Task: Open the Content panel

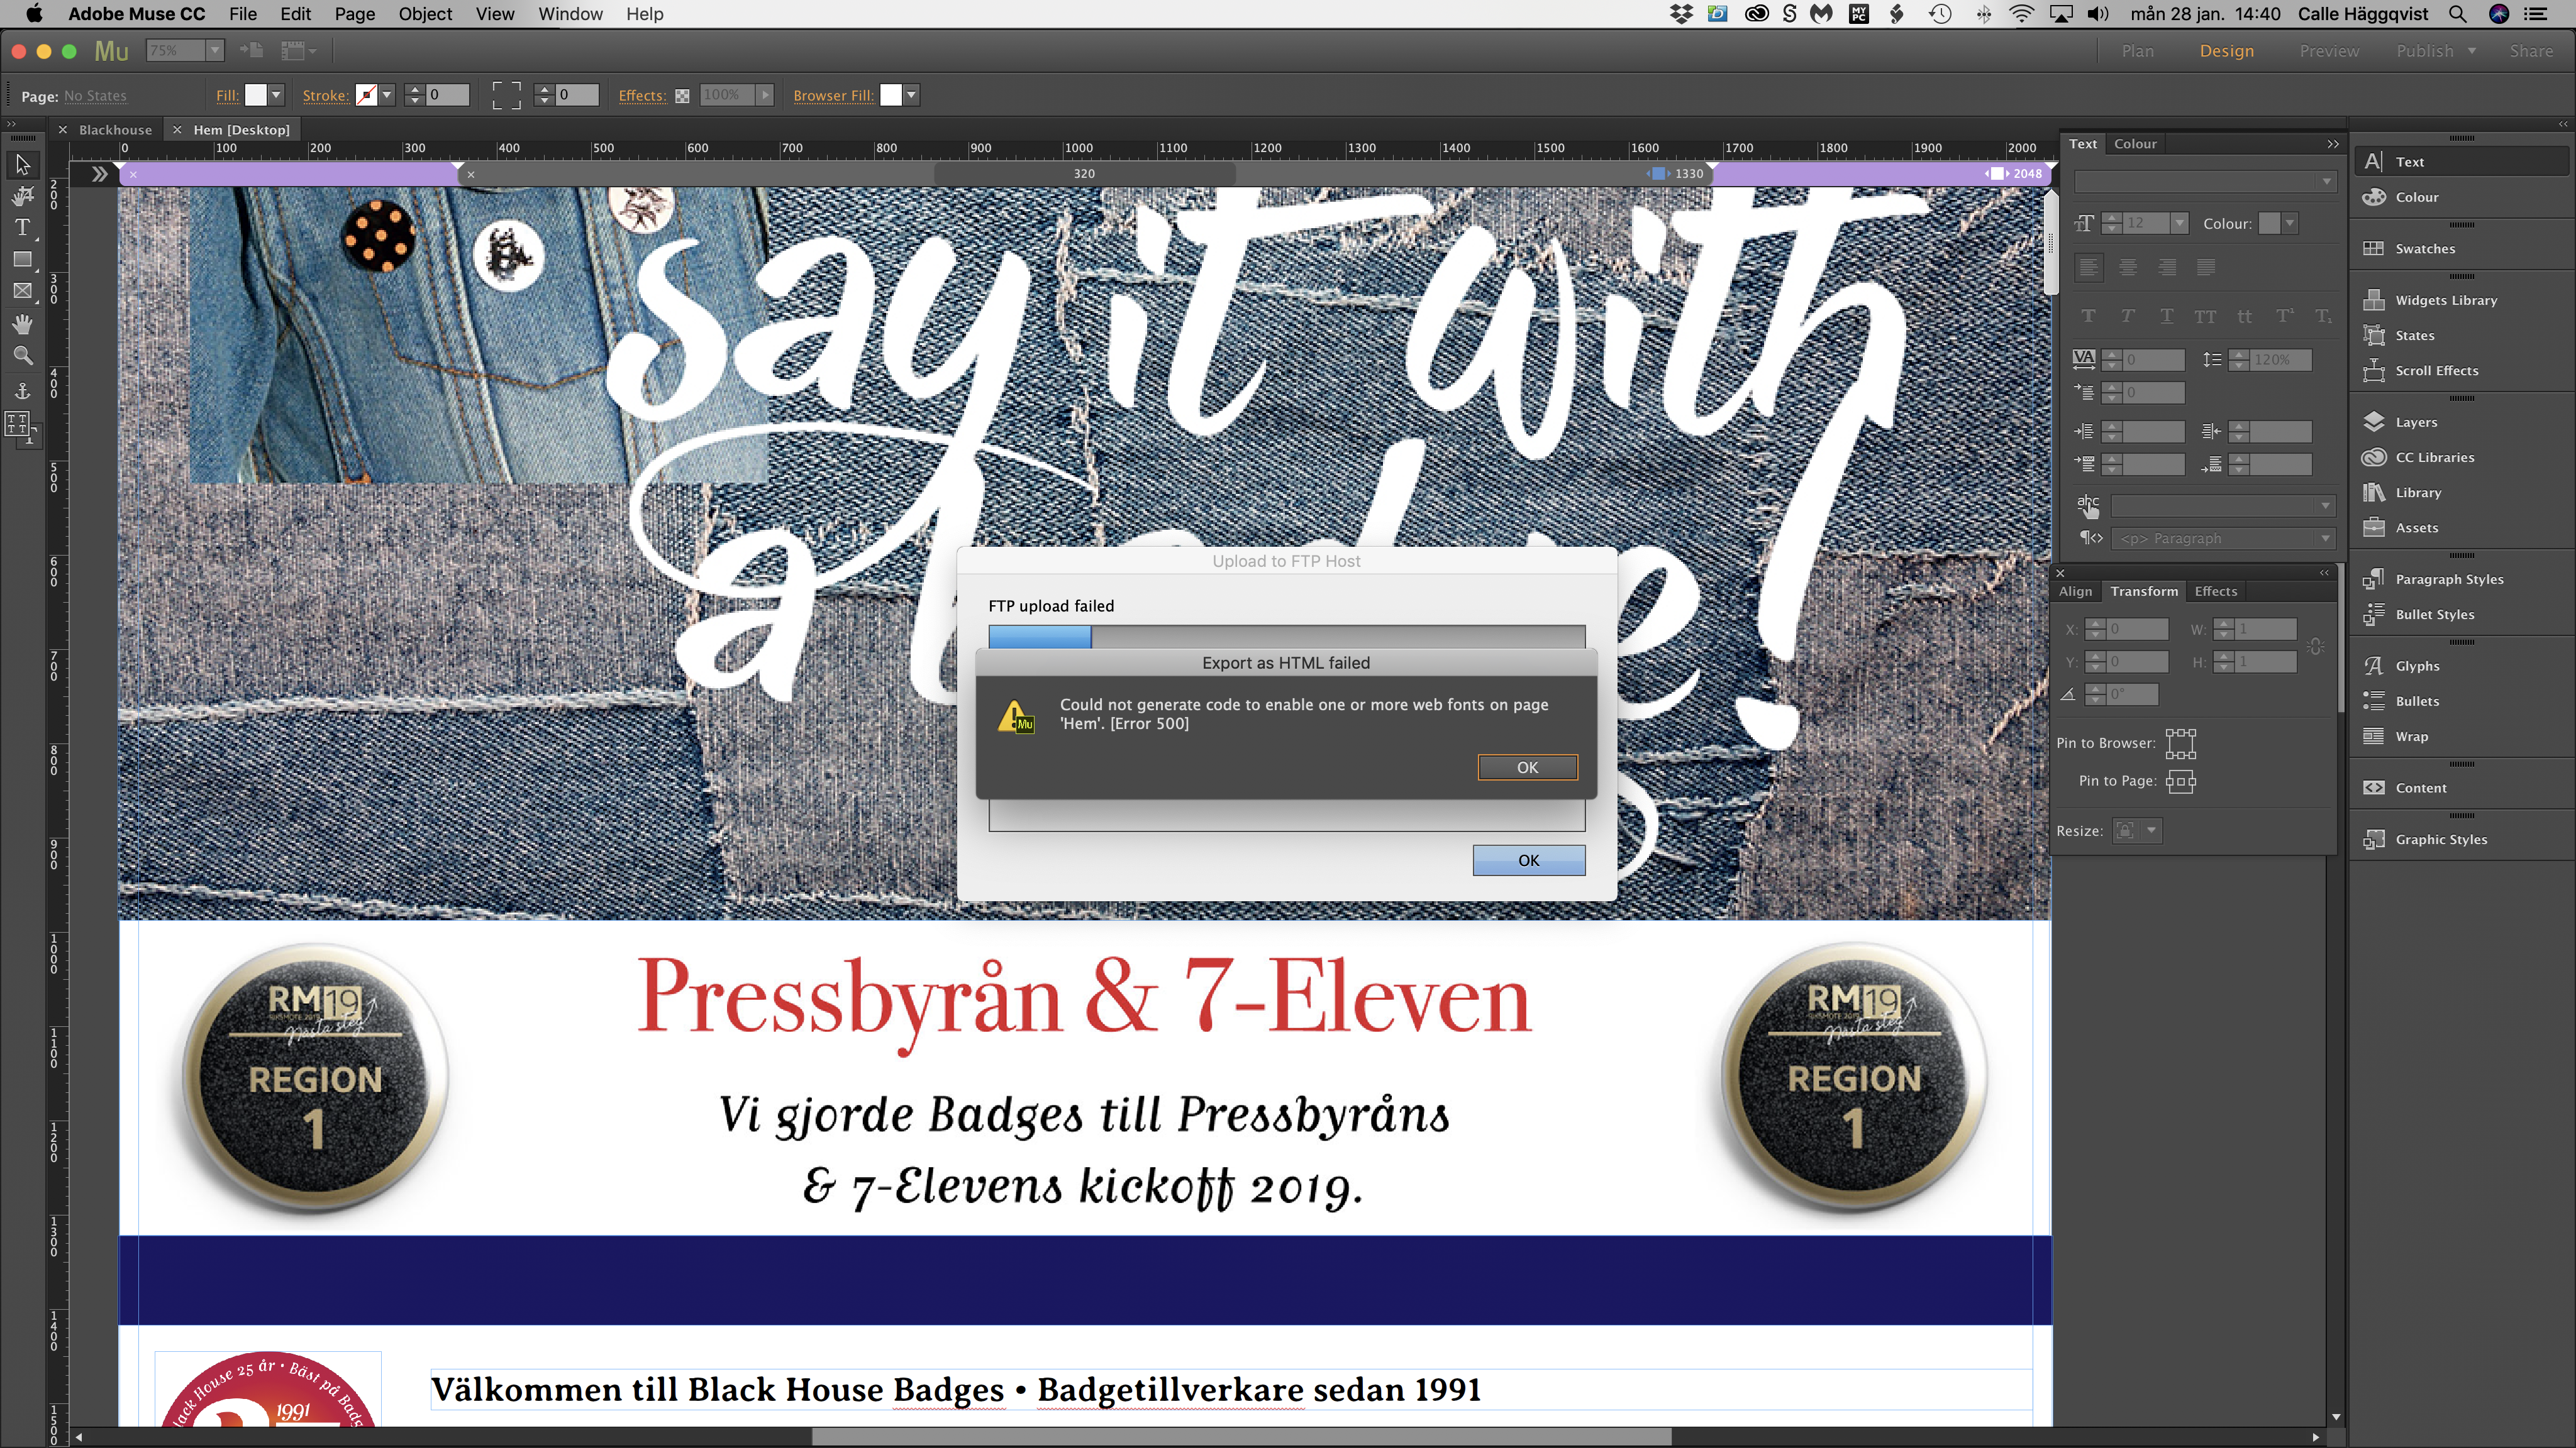Action: pyautogui.click(x=2460, y=787)
